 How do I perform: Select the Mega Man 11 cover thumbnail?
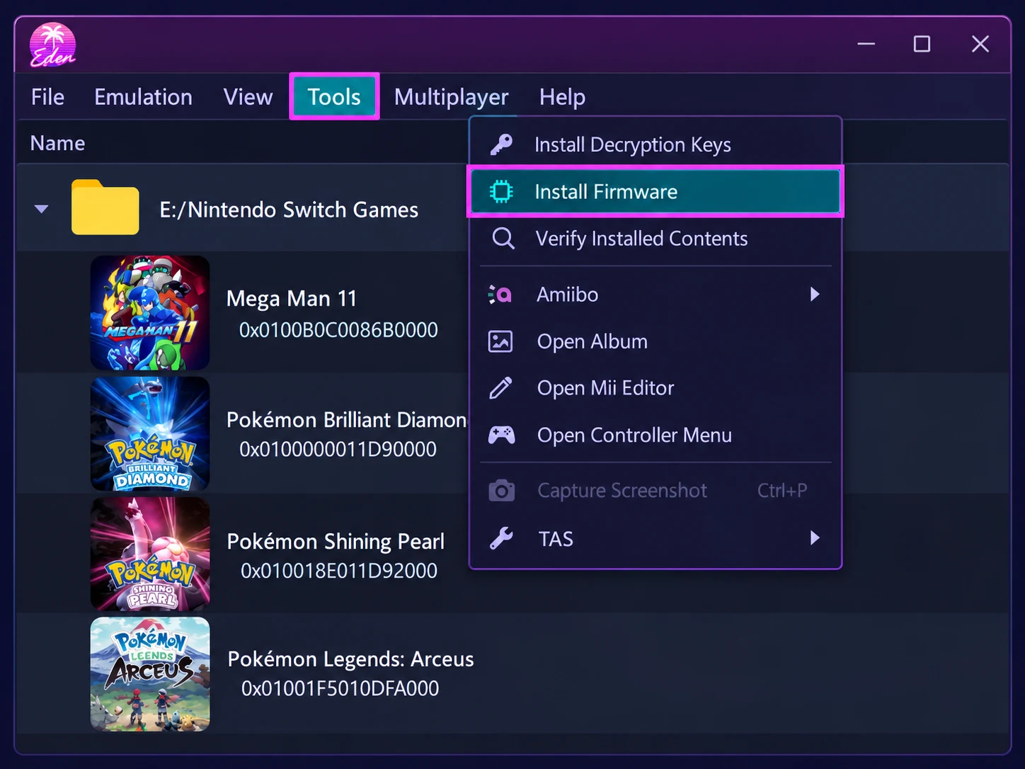[150, 313]
